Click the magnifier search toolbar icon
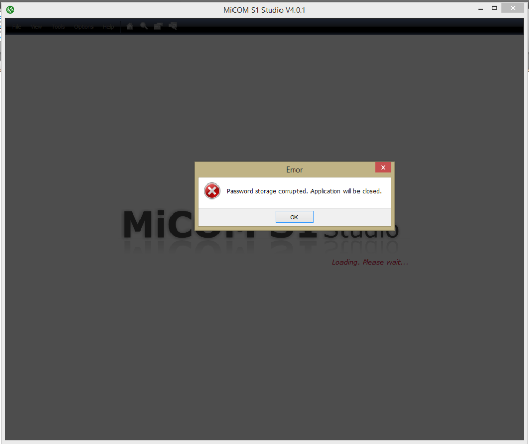 [x=144, y=26]
